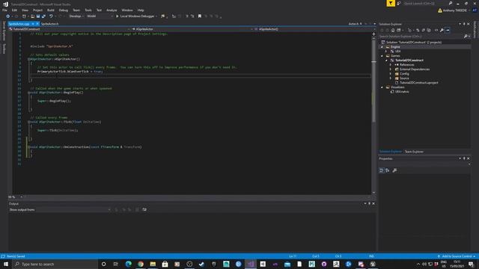
Task: Switch to the SpriteActor.h tab
Action: click(49, 24)
